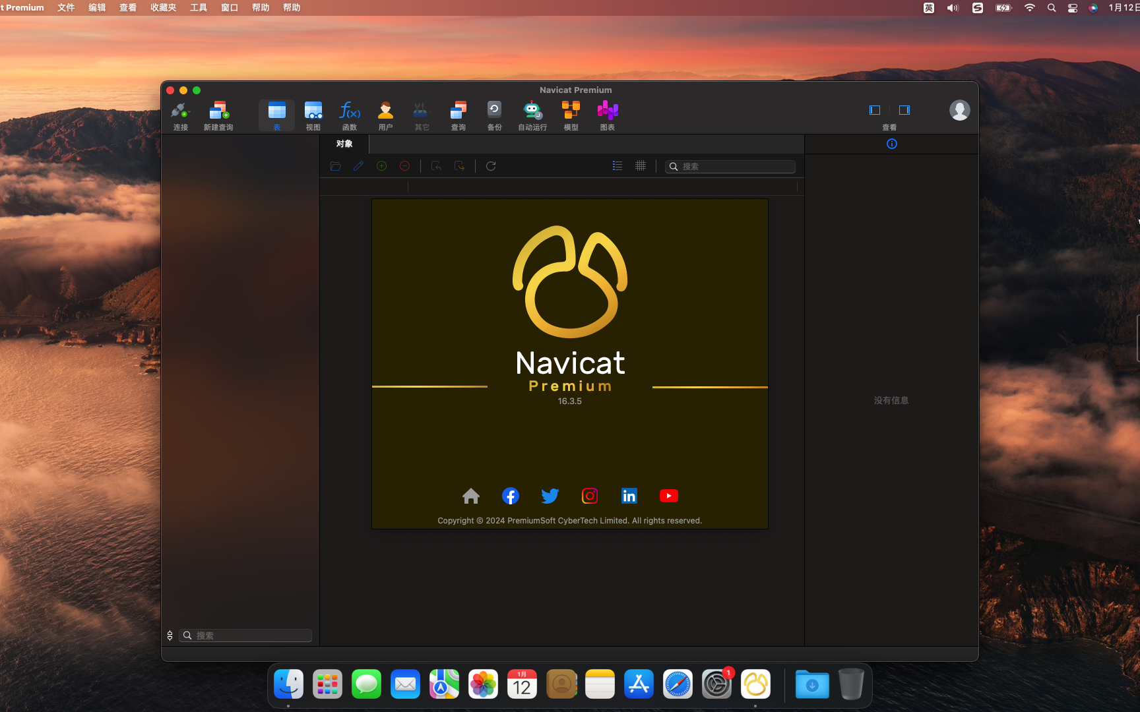The image size is (1140, 712).
Task: Open the Model (模型) toolbar icon
Action: 571,116
